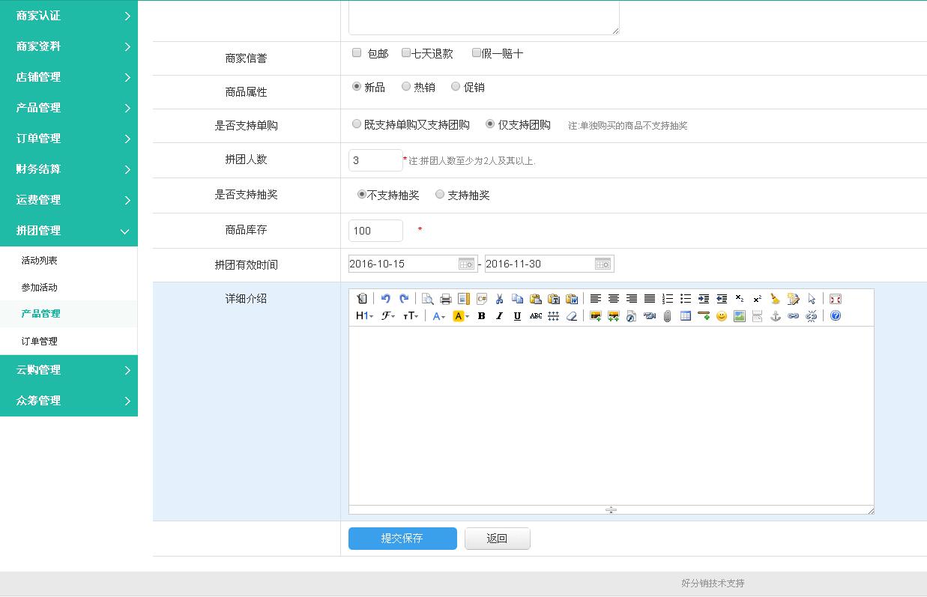Expand the 店铺管理 sidebar menu
Image resolution: width=927 pixels, height=597 pixels.
click(x=69, y=77)
